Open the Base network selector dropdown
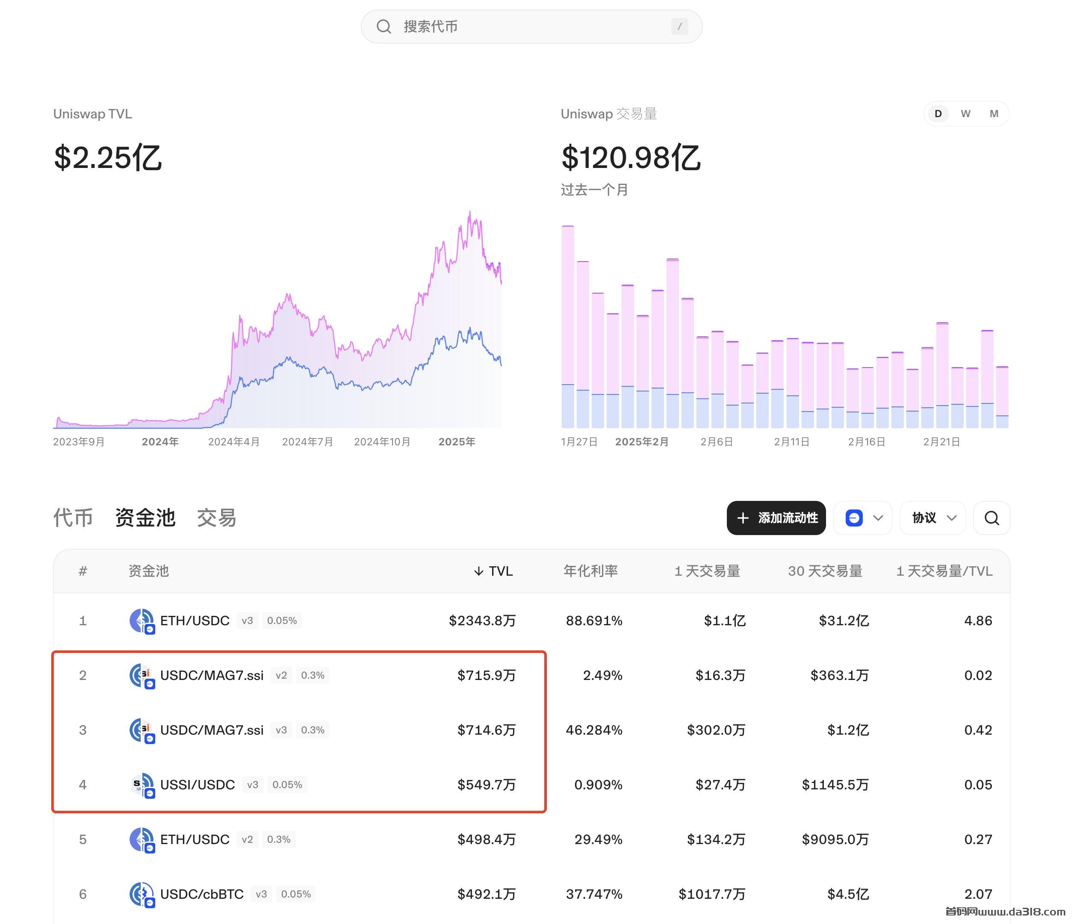Viewport: 1074px width, 924px height. 863,518
